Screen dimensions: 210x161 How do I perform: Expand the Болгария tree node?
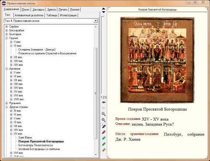point(7,34)
